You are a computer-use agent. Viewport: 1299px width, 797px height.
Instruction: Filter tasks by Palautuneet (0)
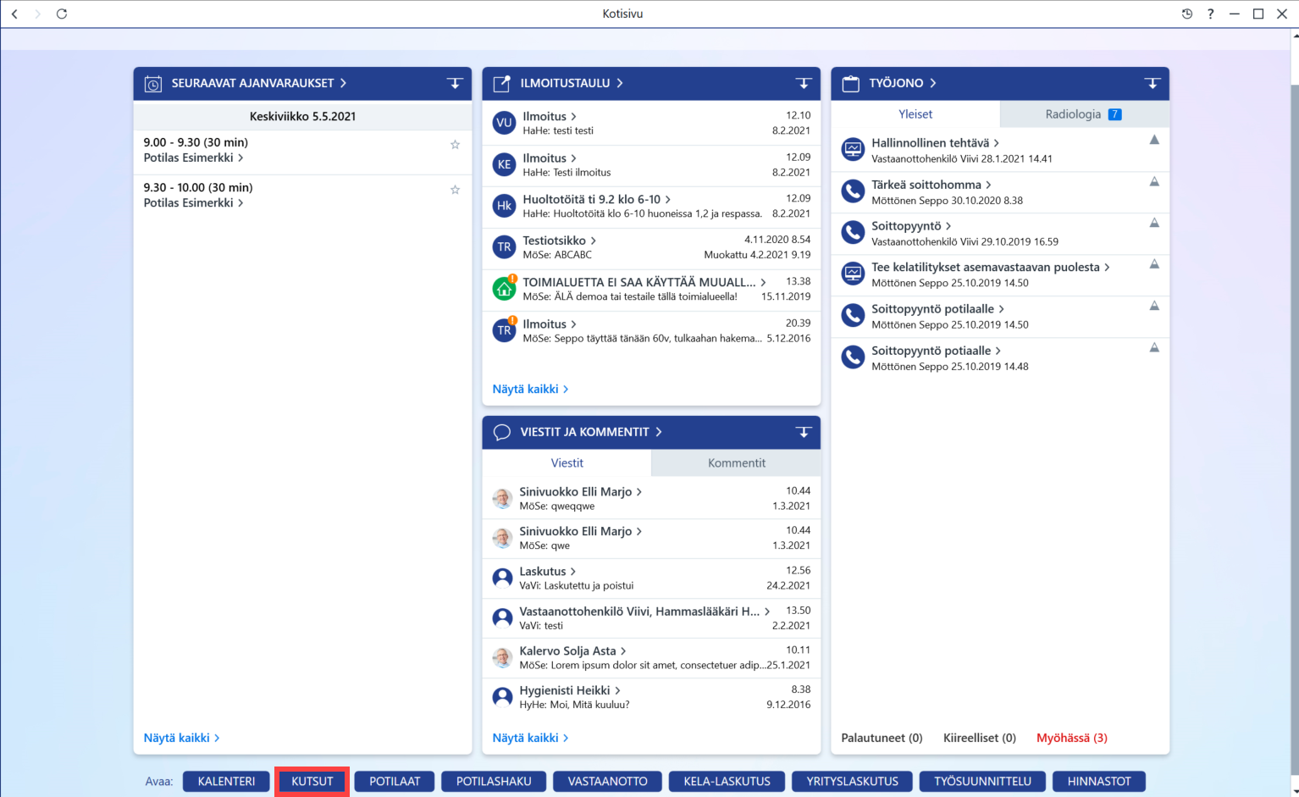pos(882,738)
